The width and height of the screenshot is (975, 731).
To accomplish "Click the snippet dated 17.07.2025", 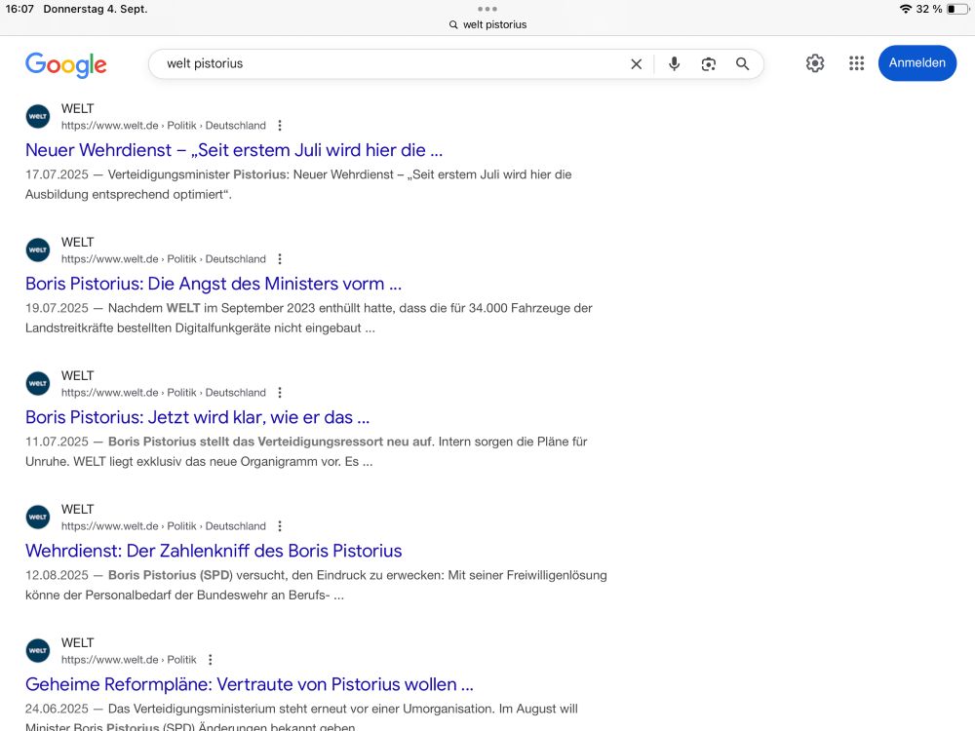I will [298, 184].
